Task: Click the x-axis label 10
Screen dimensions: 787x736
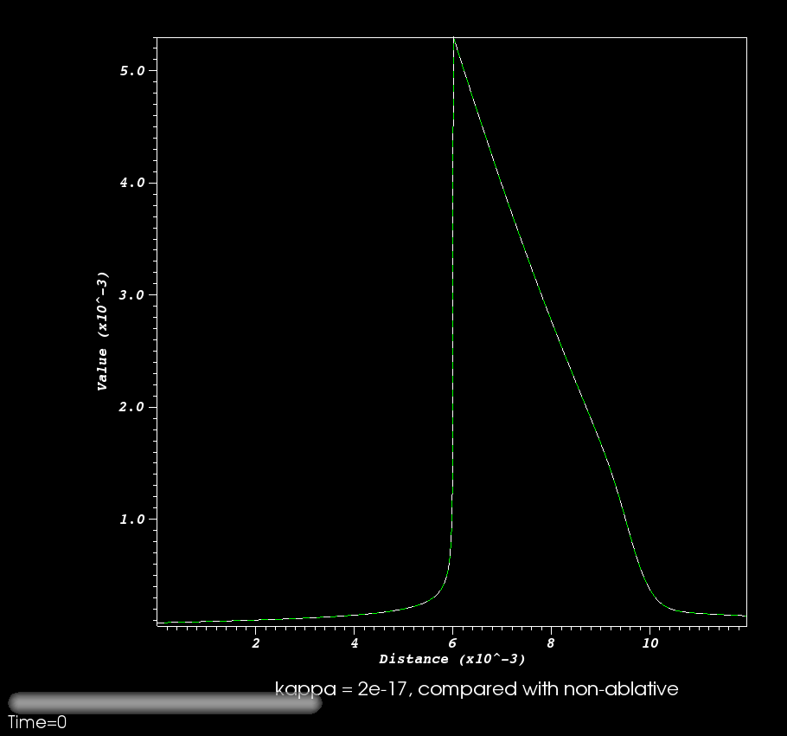Action: 650,643
